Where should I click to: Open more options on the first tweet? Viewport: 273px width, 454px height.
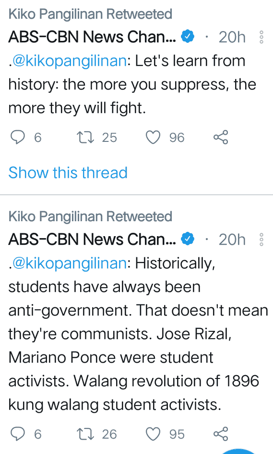261,37
